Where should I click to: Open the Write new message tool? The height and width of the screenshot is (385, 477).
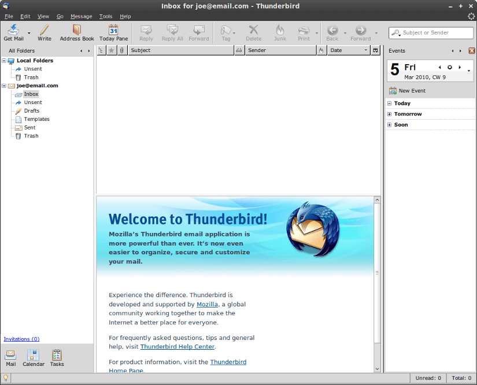click(x=45, y=32)
